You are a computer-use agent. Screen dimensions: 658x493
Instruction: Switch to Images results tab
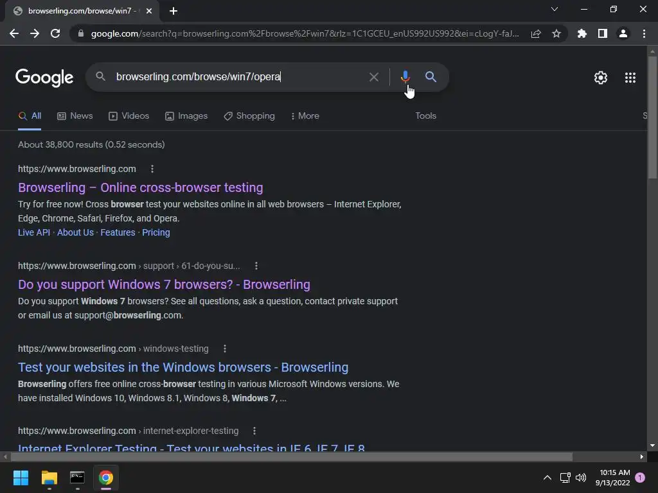coord(186,116)
